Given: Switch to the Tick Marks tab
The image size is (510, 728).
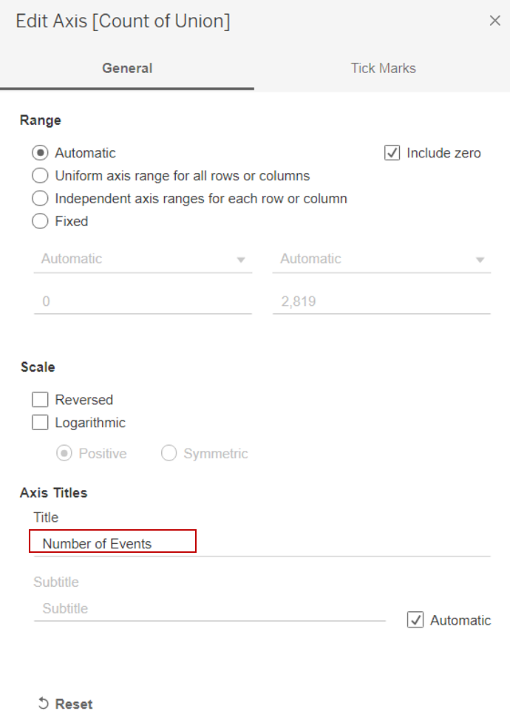Looking at the screenshot, I should pyautogui.click(x=383, y=68).
